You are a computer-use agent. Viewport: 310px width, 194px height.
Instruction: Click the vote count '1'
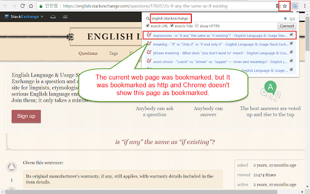tap(12, 180)
